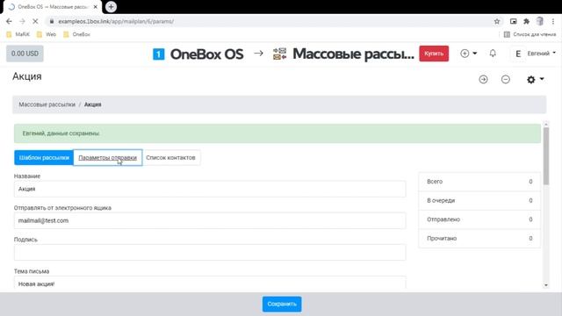Click the mass mailing app icon
562x316 pixels.
click(279, 54)
